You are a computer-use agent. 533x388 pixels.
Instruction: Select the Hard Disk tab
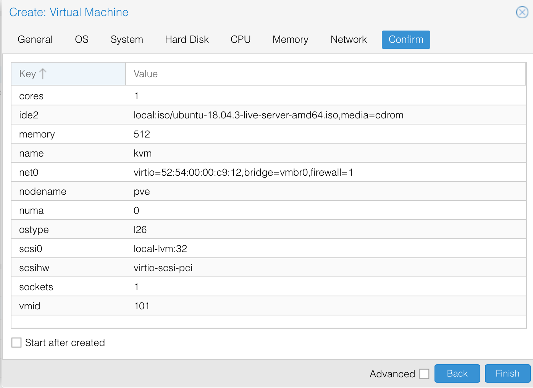[x=187, y=40]
